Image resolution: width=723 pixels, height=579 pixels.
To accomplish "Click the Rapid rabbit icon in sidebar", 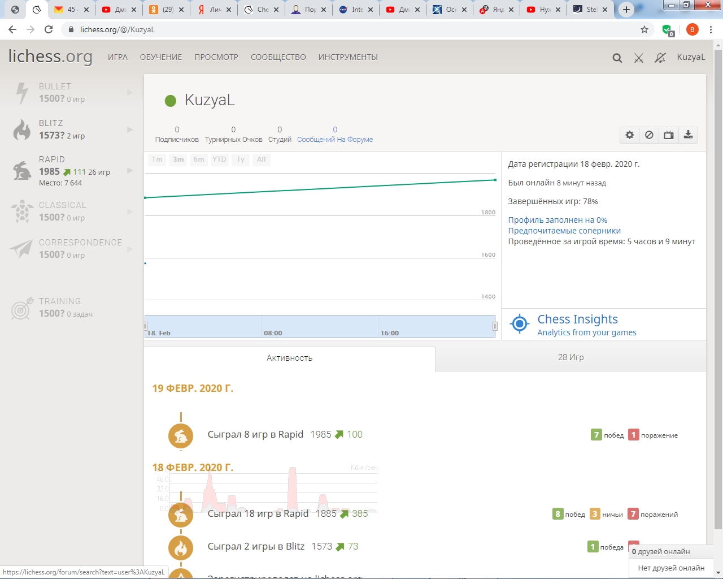I will point(22,170).
